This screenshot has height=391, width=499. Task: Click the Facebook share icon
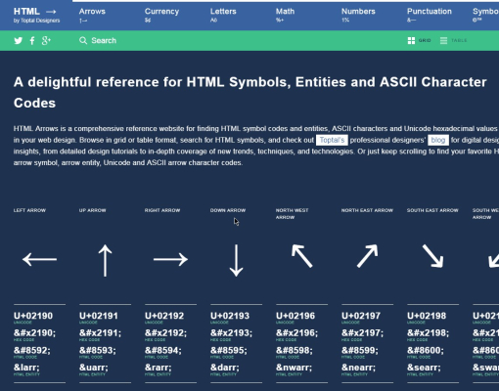click(x=32, y=41)
